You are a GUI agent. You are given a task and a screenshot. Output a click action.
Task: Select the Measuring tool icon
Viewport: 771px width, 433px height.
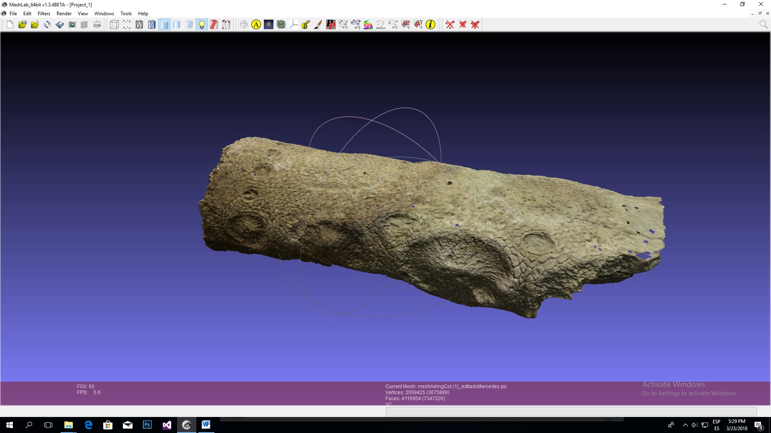[x=306, y=25]
